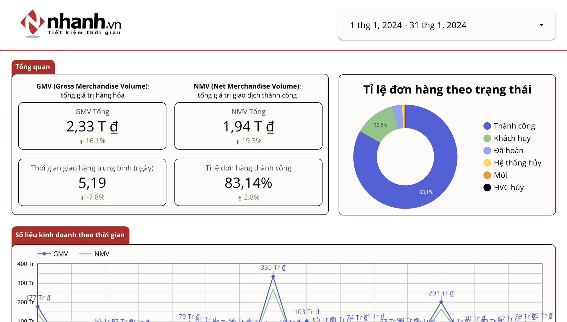The image size is (567, 322).
Task: Click the pie chart title Tỉ lệ đơn hàng theo trạng thái
Action: [x=447, y=90]
